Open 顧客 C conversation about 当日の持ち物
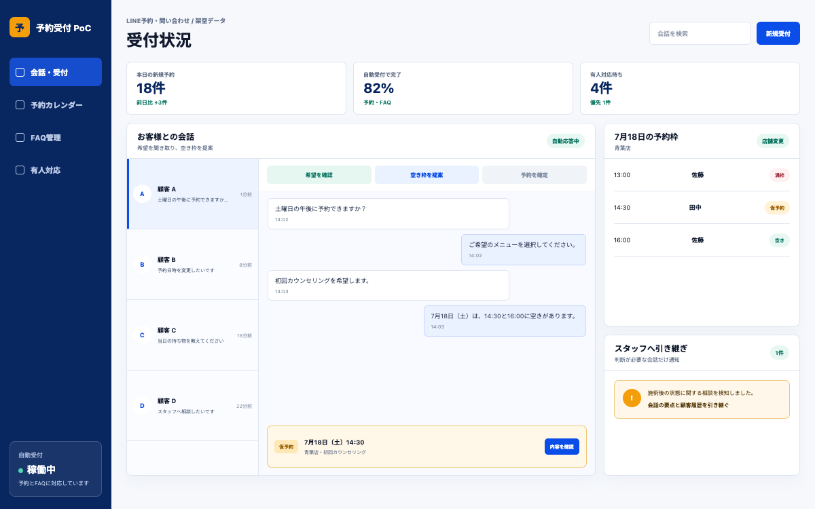This screenshot has width=815, height=509. (x=193, y=335)
